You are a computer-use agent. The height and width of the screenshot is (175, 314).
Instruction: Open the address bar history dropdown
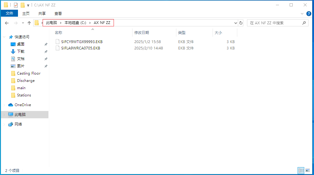pos(235,23)
